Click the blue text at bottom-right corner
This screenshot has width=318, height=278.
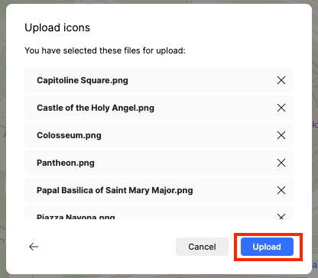(315, 265)
